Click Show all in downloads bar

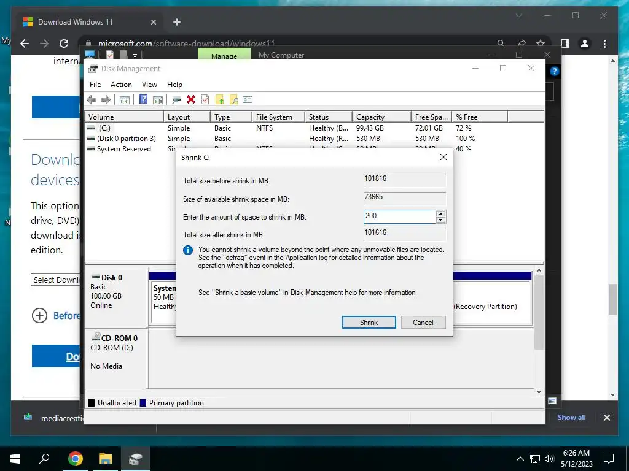coord(571,418)
